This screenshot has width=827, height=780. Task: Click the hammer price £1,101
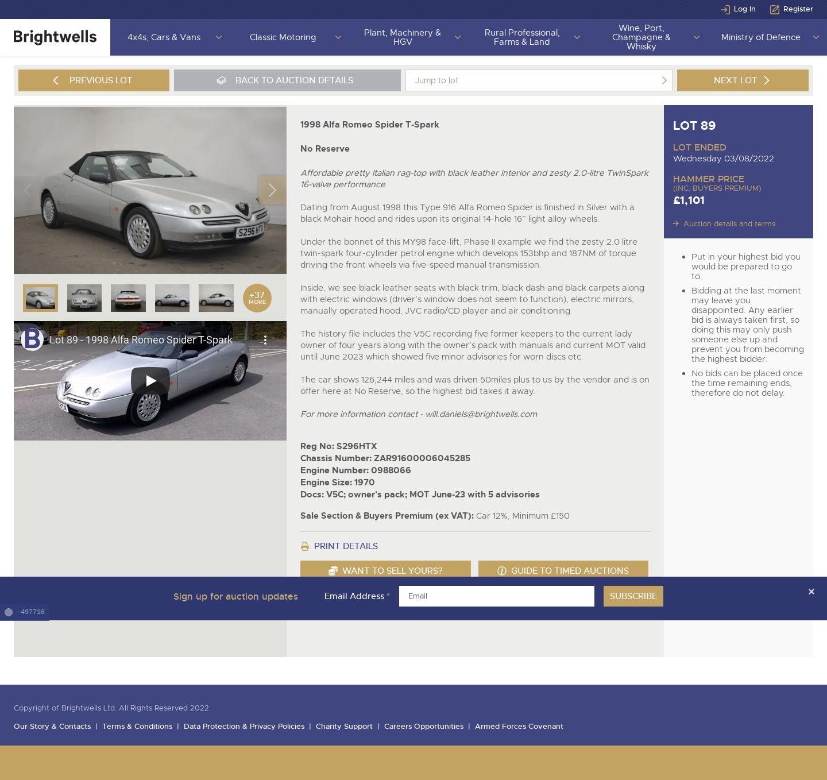click(689, 200)
